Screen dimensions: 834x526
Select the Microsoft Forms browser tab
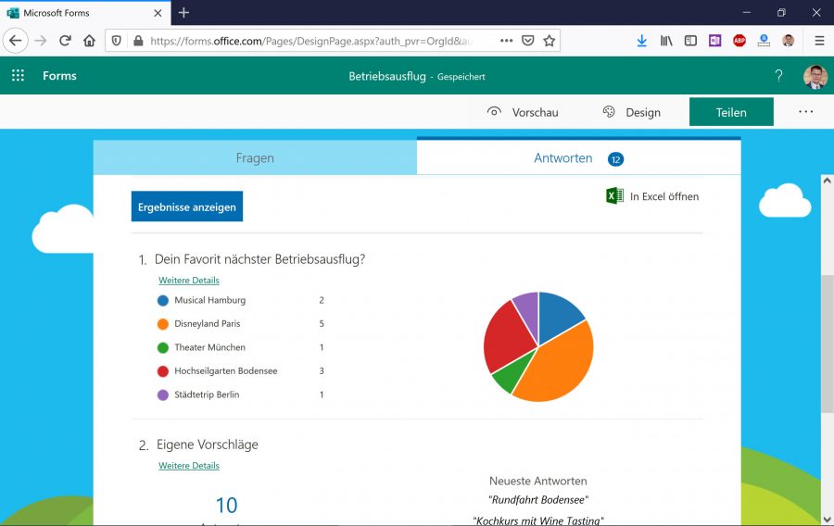(85, 13)
